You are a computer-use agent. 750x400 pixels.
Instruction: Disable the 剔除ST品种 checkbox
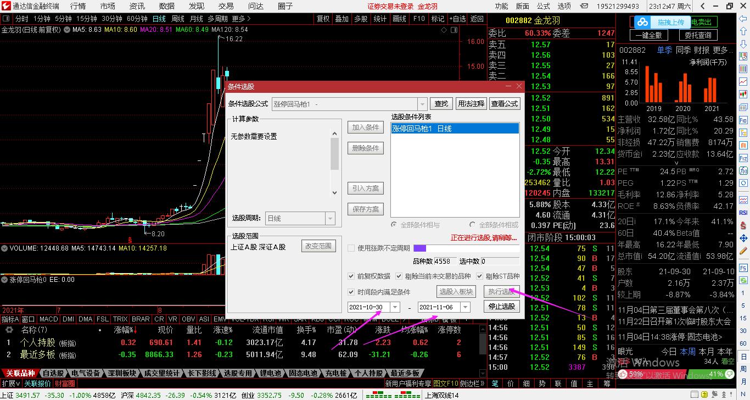click(x=479, y=276)
